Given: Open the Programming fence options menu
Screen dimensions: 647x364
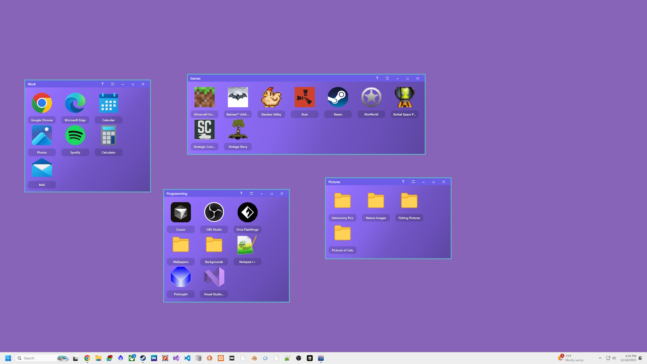Looking at the screenshot, I should pyautogui.click(x=251, y=193).
